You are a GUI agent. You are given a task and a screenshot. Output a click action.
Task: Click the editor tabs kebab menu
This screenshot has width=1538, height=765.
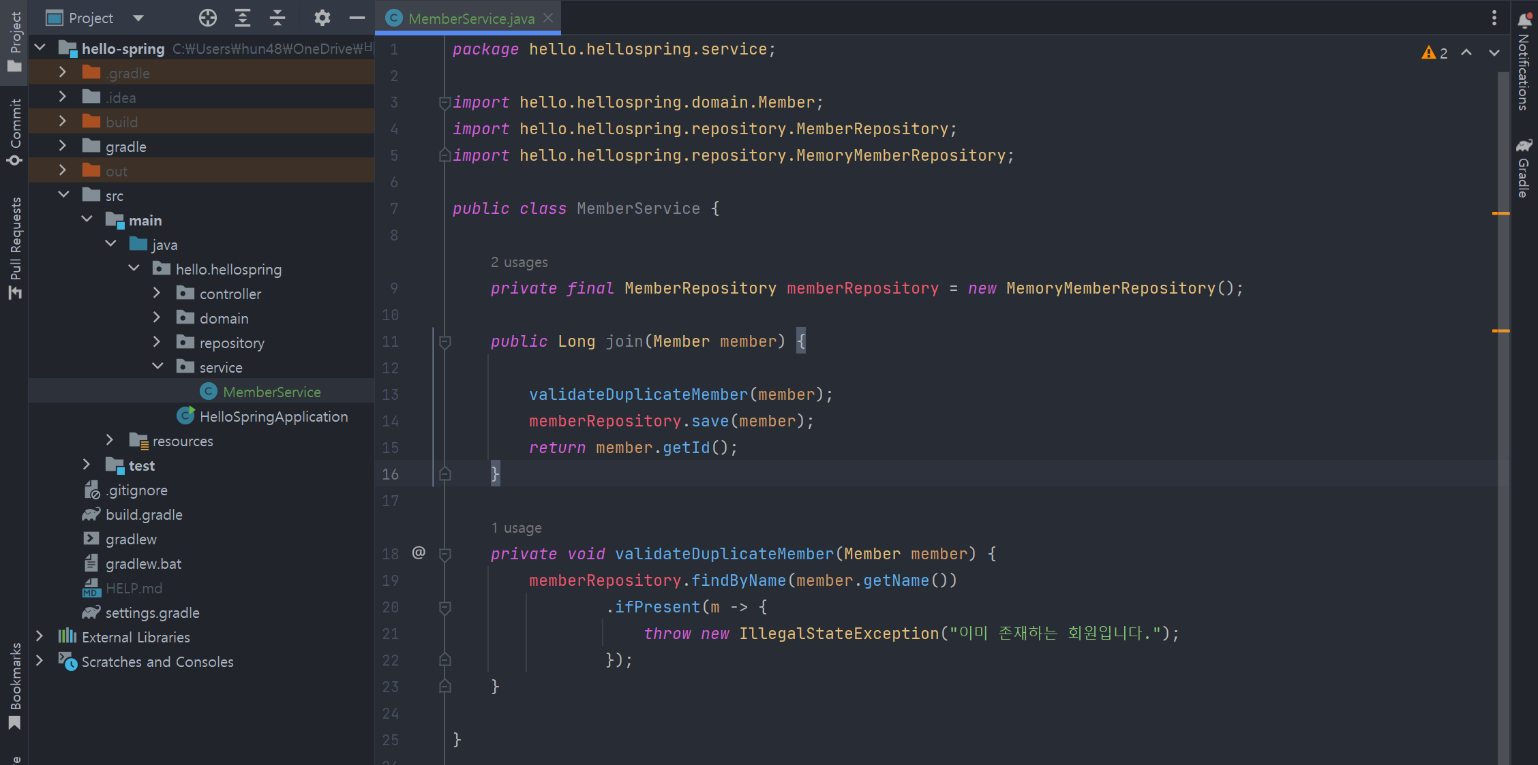1494,18
